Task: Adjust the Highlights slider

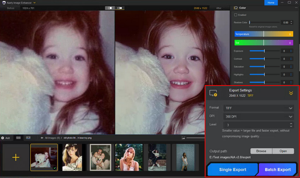Action: (x=264, y=75)
